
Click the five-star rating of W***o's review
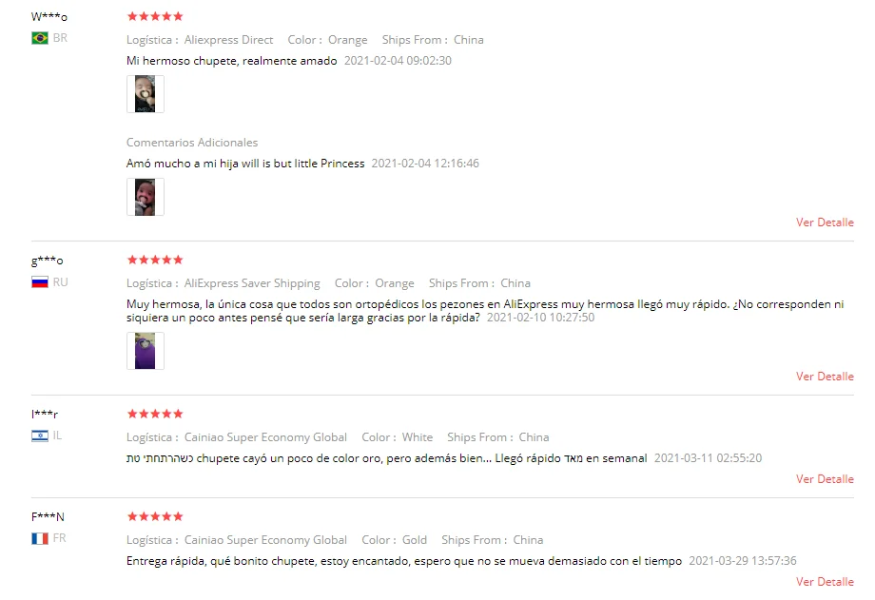[155, 16]
